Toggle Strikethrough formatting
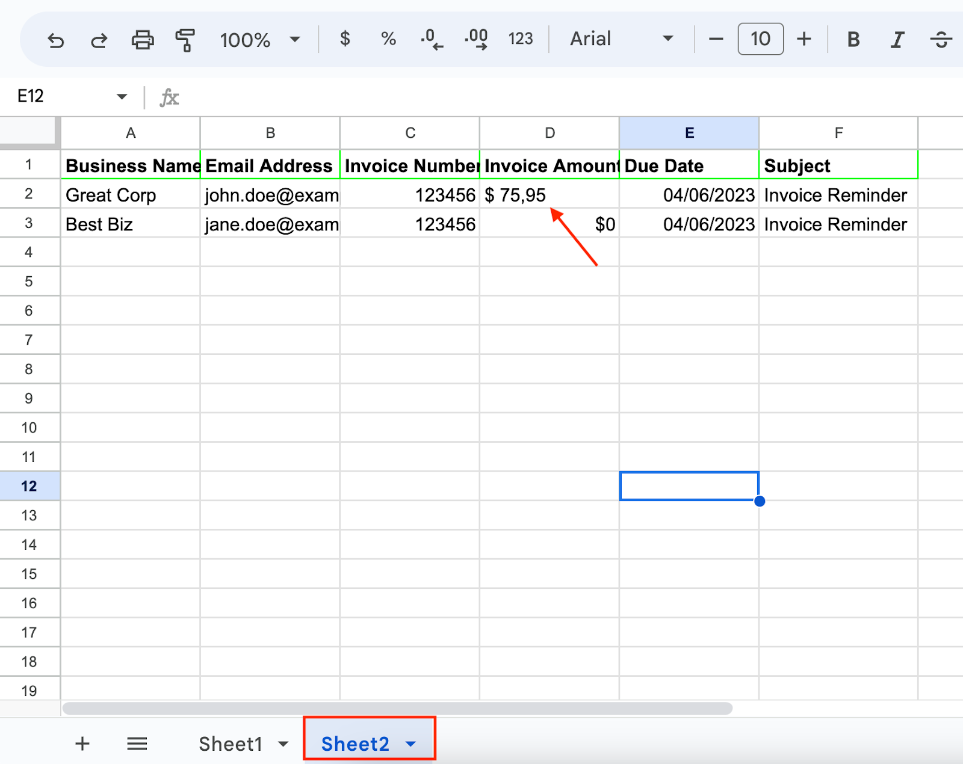Viewport: 963px width, 764px height. pos(941,40)
